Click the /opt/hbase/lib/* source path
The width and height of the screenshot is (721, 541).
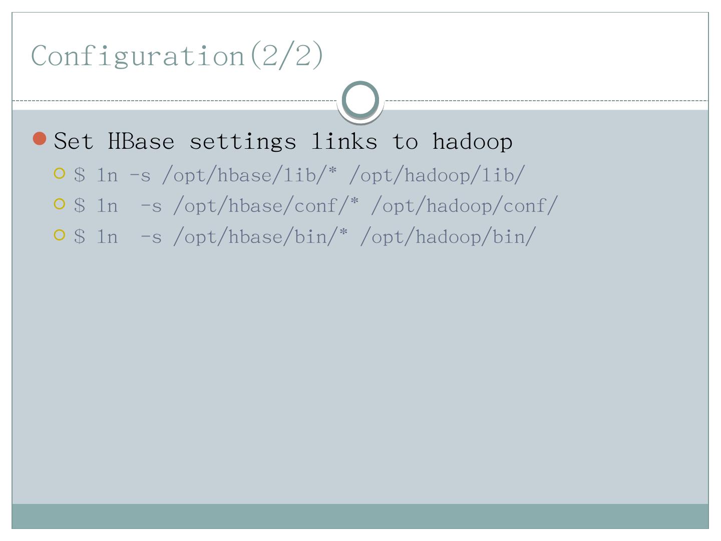[x=249, y=175]
